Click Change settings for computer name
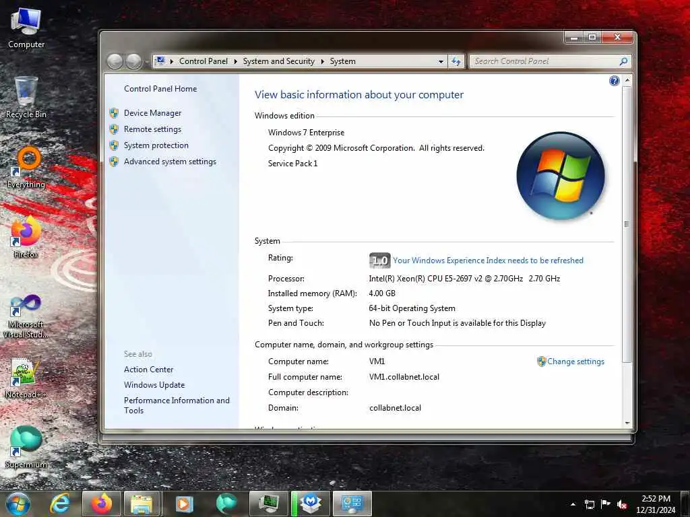The image size is (690, 517). click(575, 361)
